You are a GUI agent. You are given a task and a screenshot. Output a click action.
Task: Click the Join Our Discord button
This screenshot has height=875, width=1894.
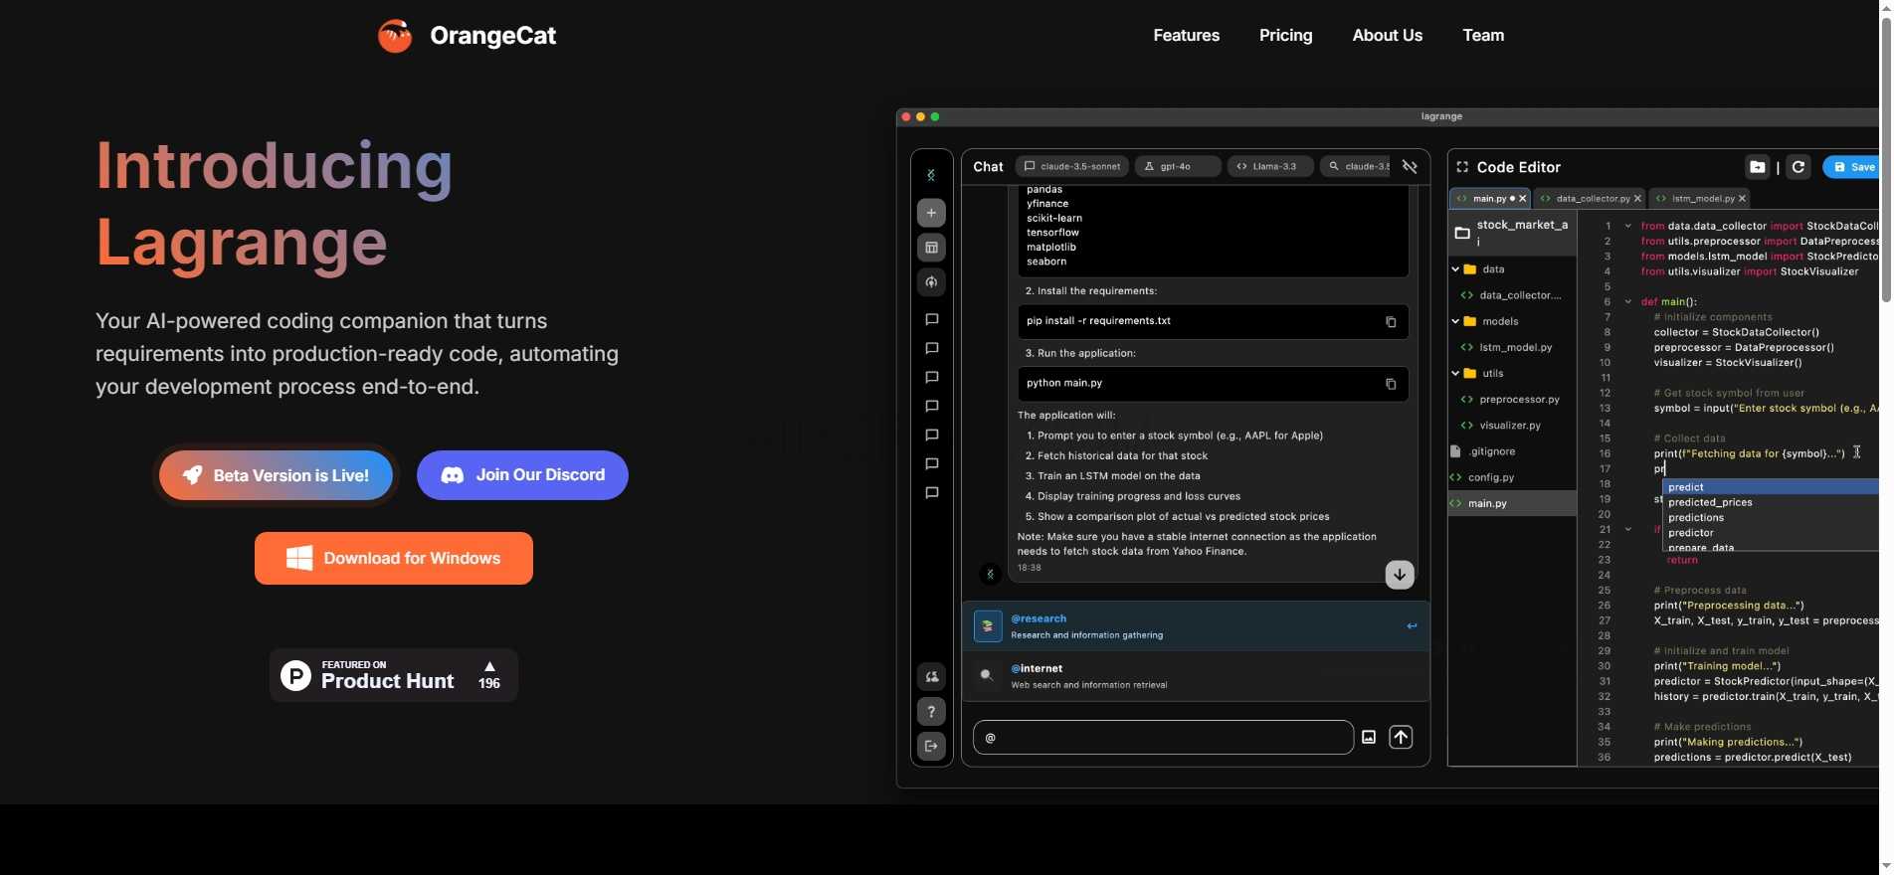[522, 475]
